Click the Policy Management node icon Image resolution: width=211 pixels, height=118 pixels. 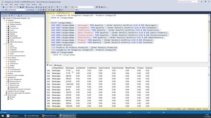[9, 79]
